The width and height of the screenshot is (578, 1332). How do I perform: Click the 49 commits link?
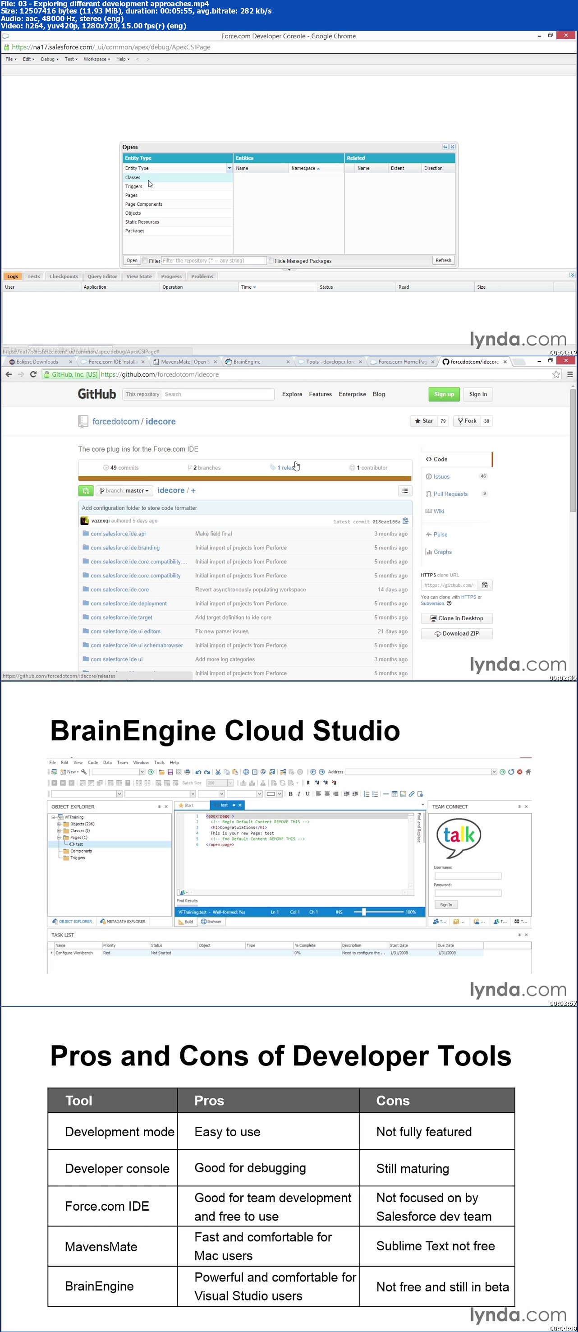point(121,467)
